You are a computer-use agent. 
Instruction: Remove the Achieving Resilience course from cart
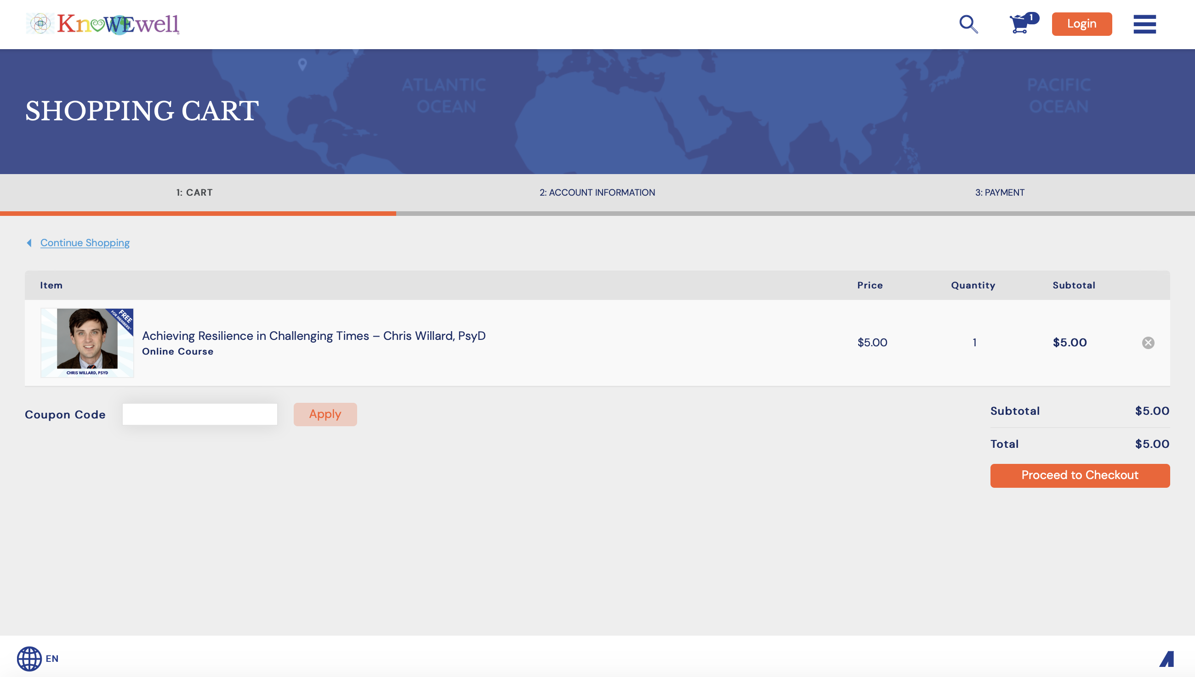[1148, 343]
